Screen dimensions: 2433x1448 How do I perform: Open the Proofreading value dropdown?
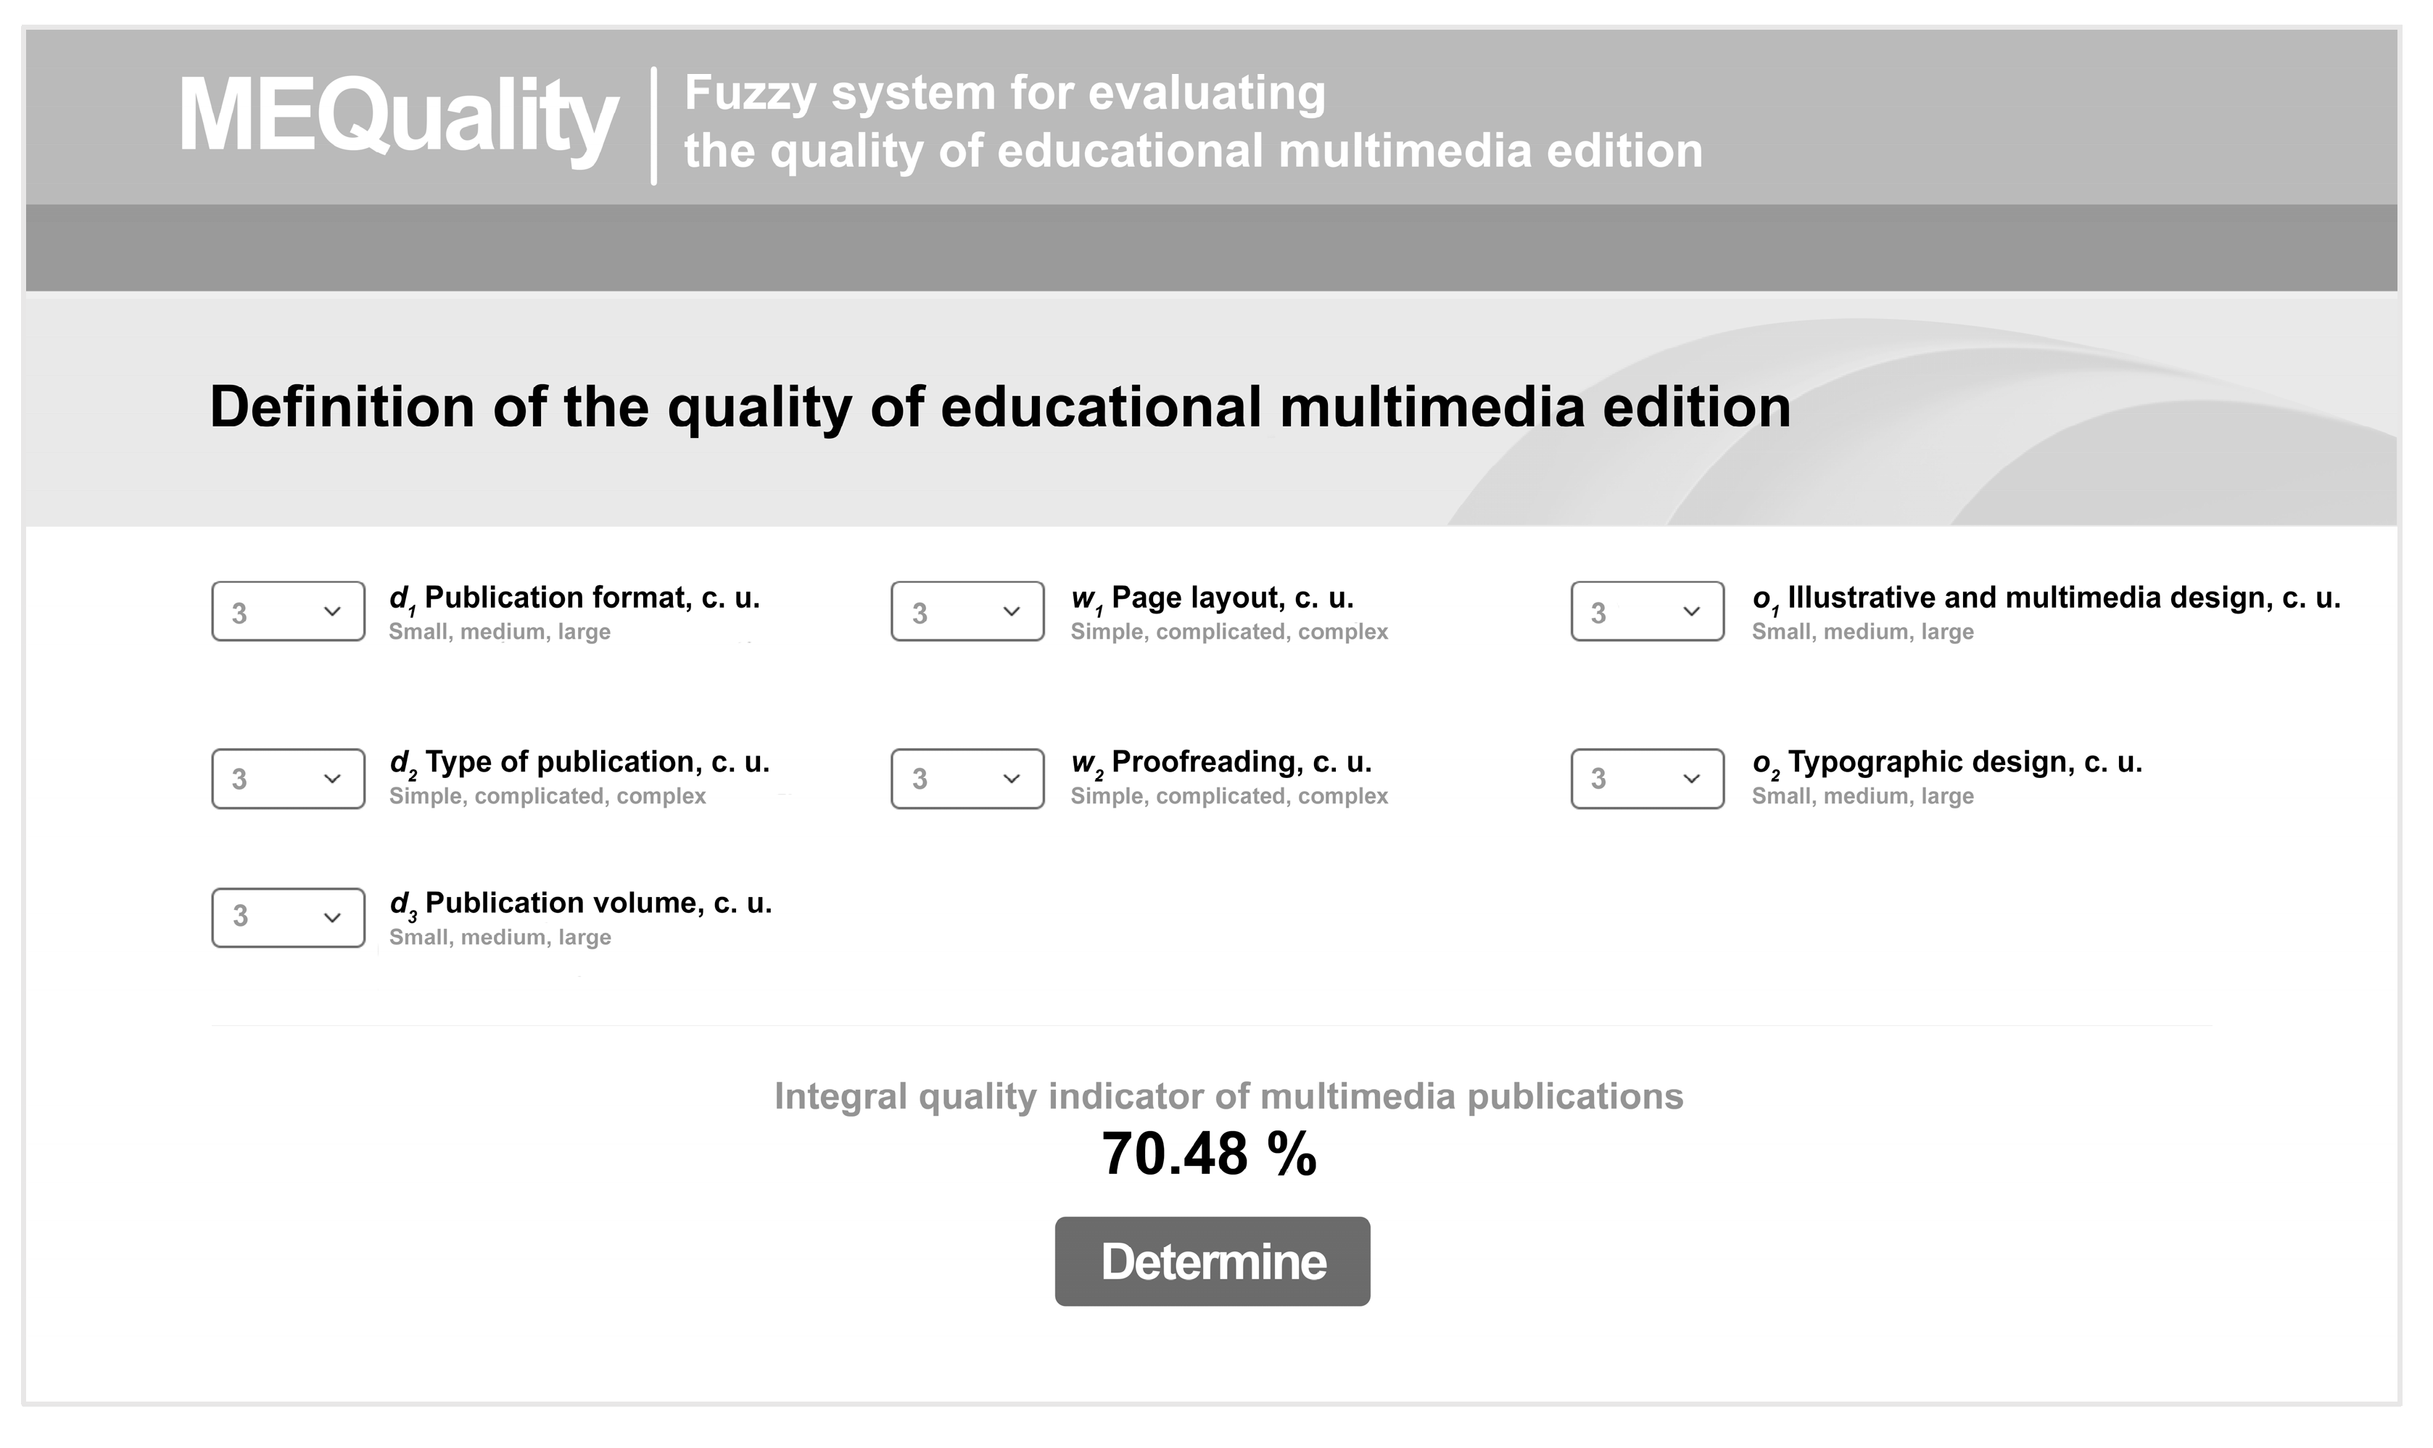point(967,779)
